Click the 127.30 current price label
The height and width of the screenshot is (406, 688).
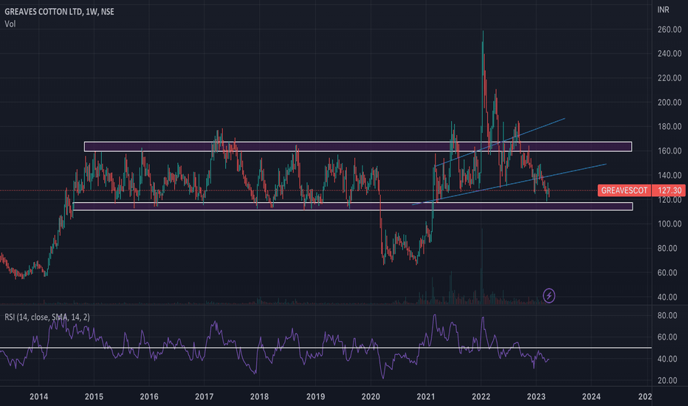(x=670, y=190)
